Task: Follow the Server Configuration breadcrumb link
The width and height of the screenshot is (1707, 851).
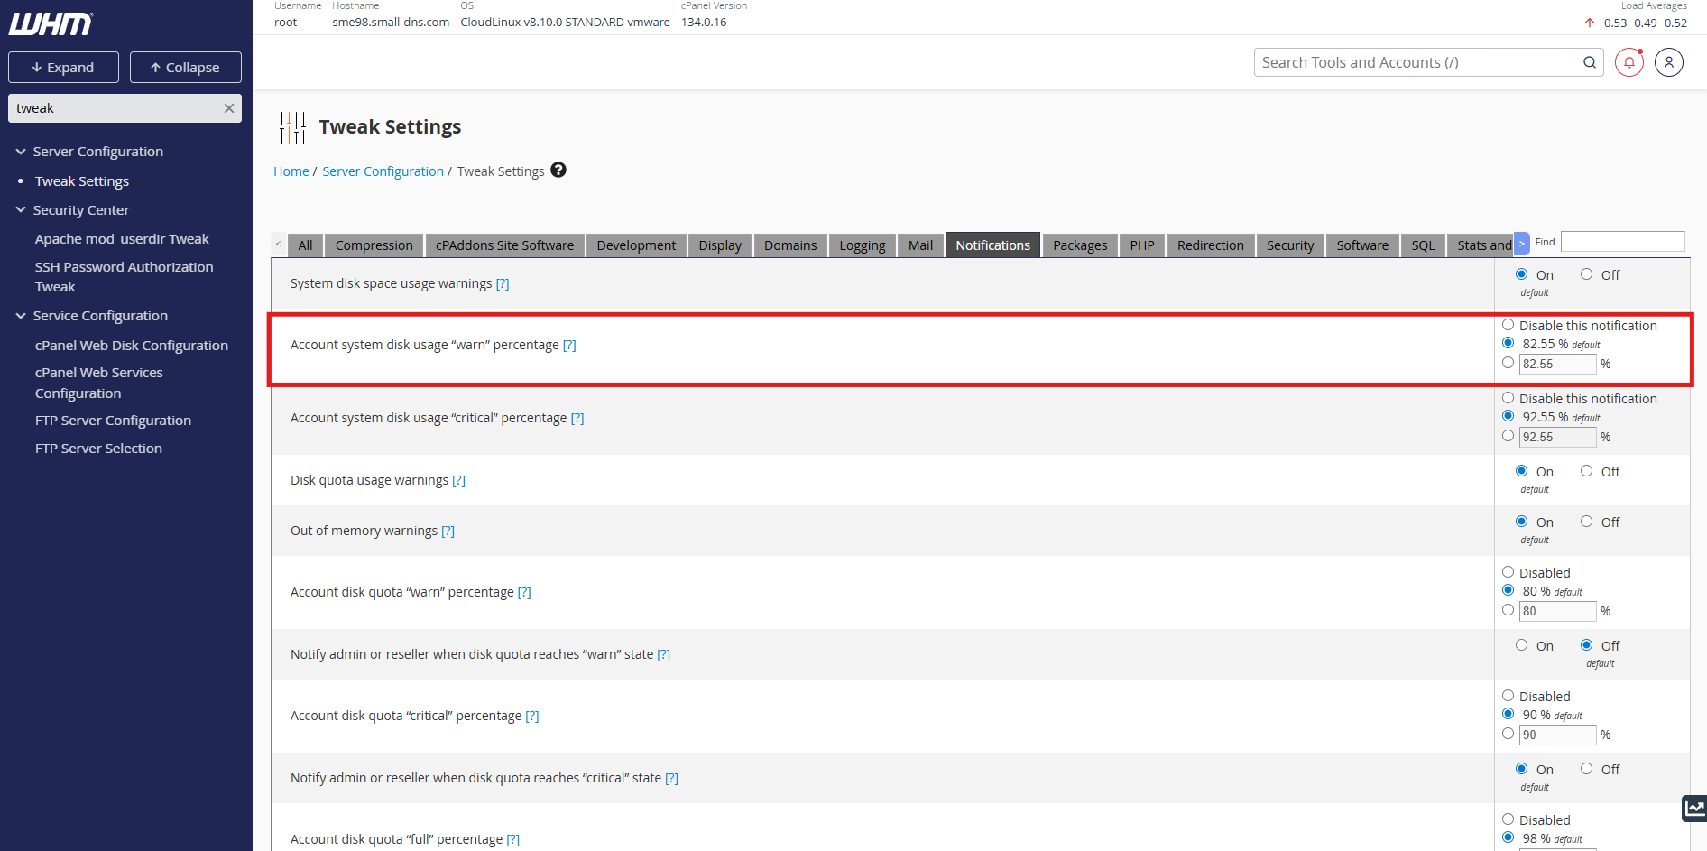Action: coord(383,171)
